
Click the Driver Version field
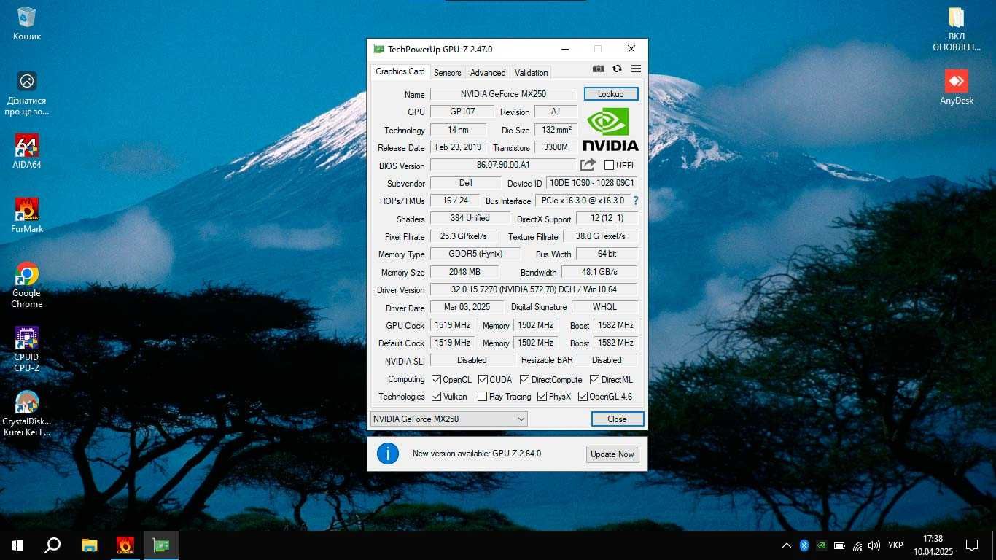point(534,289)
